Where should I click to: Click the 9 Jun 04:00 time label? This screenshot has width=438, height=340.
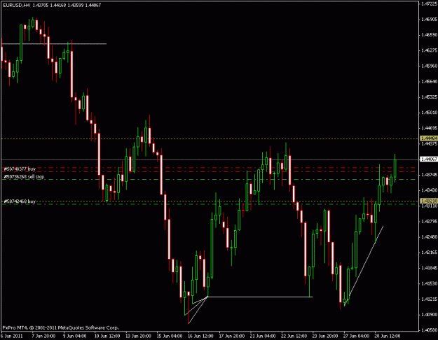[74, 336]
